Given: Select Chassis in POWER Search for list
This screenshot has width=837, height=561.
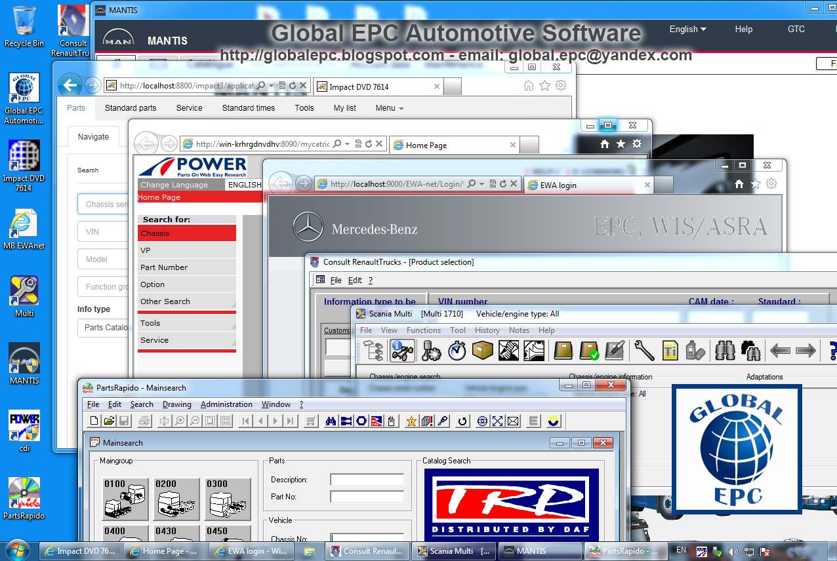Looking at the screenshot, I should point(187,233).
